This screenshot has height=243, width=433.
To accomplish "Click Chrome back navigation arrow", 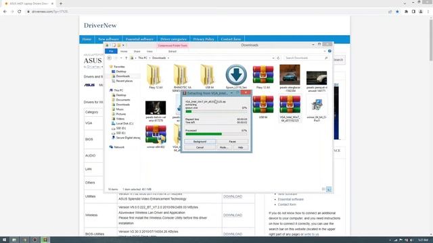I will pos(5,11).
